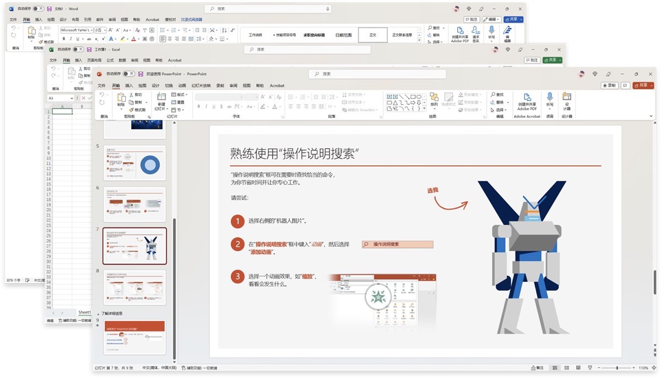661x378 pixels.
Task: Toggle AutoSave switch in PowerPoint title bar
Action: pyautogui.click(x=128, y=74)
